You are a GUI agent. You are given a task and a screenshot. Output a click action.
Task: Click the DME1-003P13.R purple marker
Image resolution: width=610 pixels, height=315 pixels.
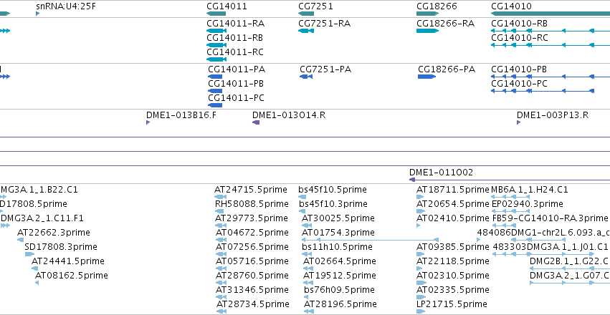click(518, 122)
